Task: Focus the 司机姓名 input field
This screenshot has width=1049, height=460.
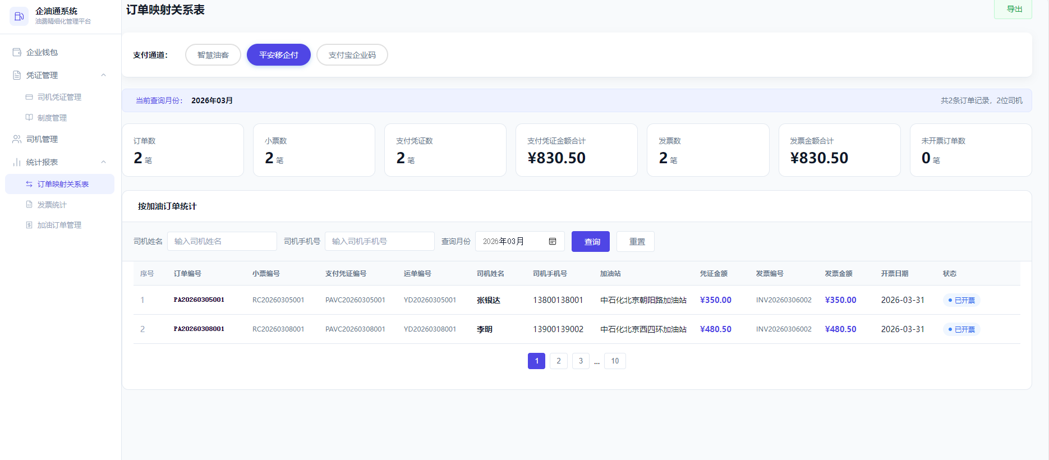Action: pos(222,241)
